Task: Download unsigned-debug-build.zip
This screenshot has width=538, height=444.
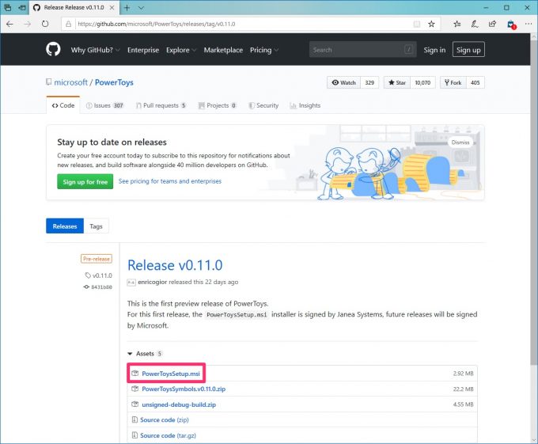Action: (179, 405)
